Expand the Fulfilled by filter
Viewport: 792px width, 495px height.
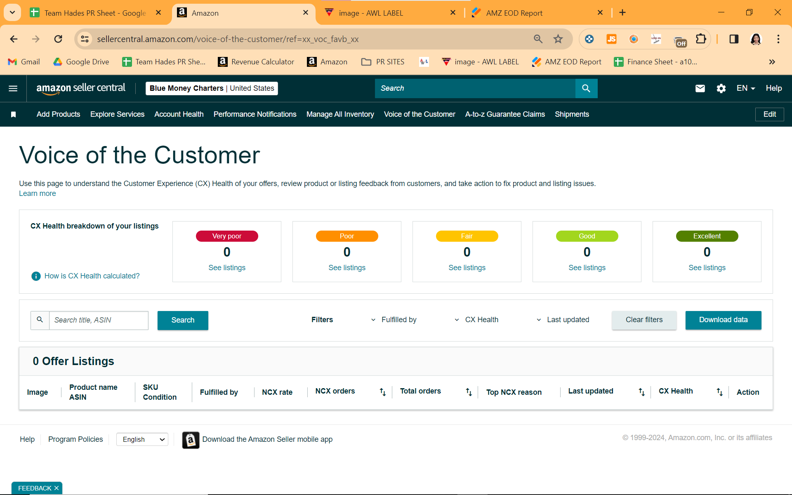(394, 320)
